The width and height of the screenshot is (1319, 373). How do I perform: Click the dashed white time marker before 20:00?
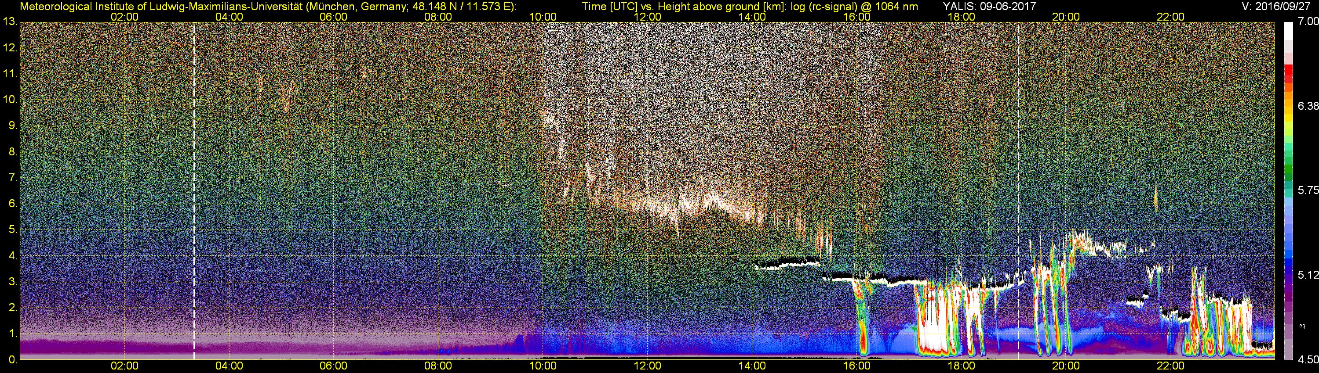click(1018, 190)
